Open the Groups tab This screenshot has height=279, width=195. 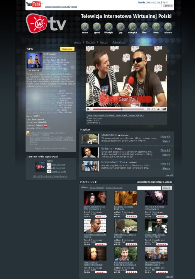point(103,42)
